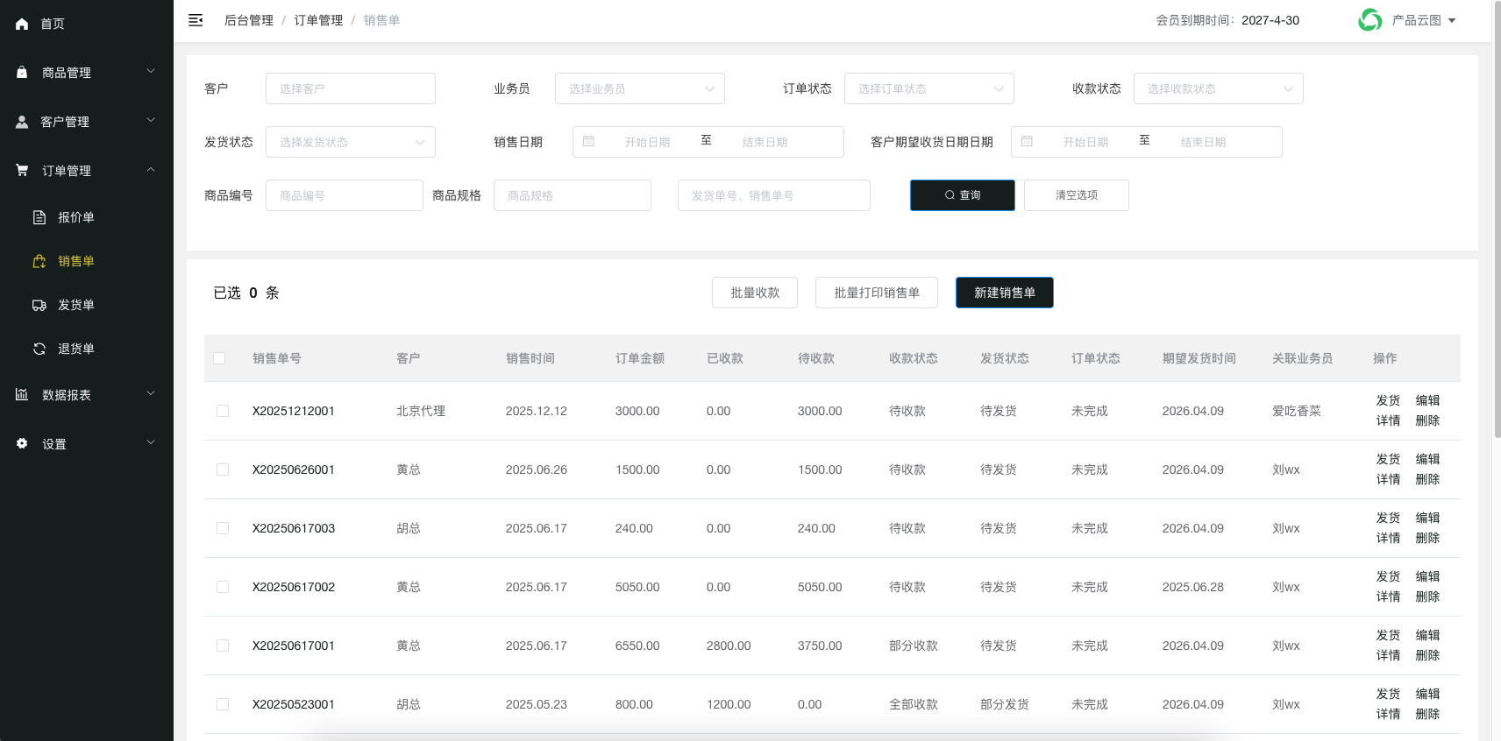Open the 产品云图 user dropdown arrow

[1452, 21]
